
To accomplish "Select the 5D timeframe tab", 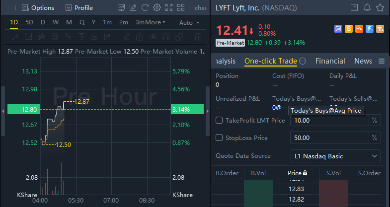I will coord(29,22).
